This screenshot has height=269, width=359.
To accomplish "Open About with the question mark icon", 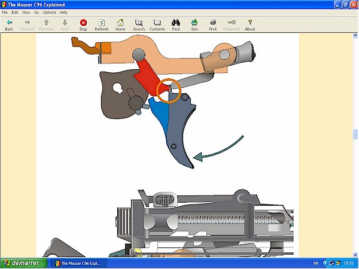I will (250, 25).
